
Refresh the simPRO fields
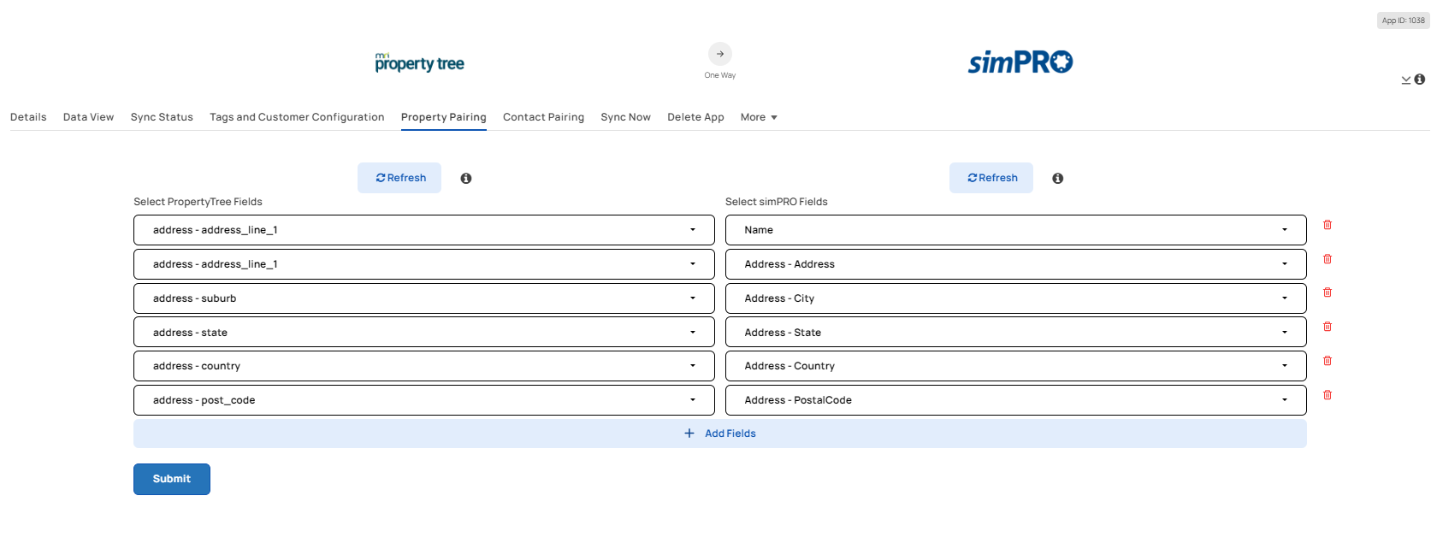point(991,178)
